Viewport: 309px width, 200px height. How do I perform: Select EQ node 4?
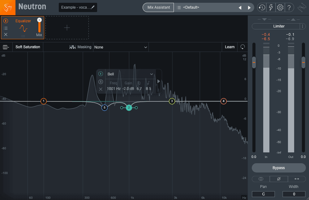(x=223, y=101)
